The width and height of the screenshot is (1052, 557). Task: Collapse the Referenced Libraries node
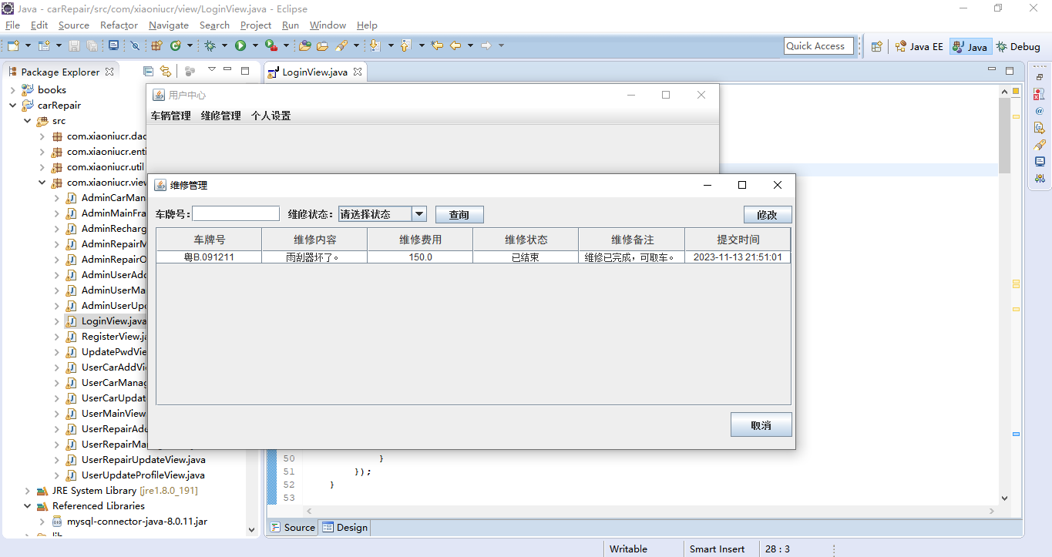click(x=27, y=506)
